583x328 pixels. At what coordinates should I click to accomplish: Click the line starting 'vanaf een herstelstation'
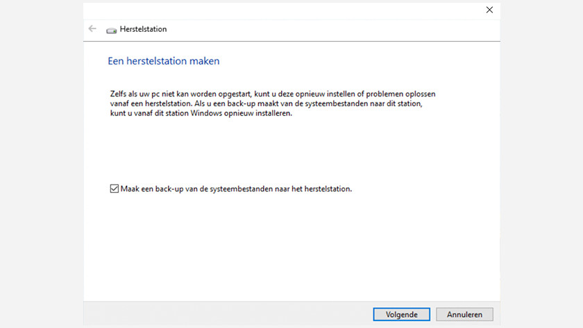[265, 103]
